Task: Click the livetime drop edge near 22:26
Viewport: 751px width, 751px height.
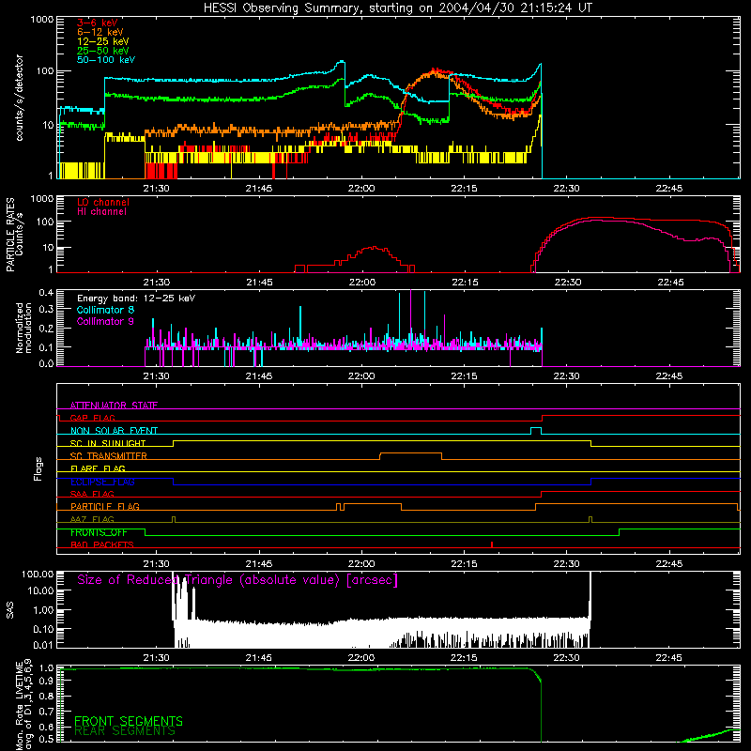Action: point(542,709)
